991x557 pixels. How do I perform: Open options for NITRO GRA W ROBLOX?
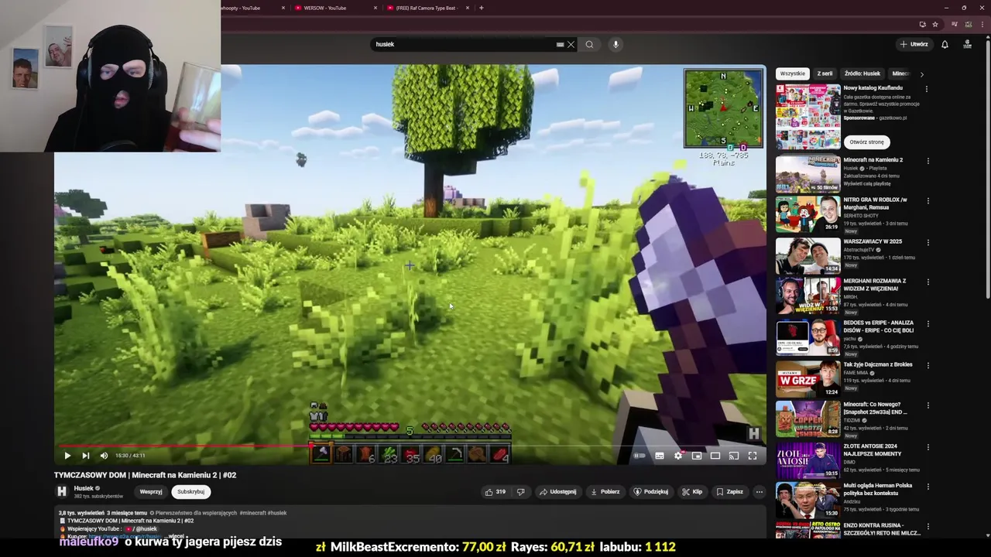(928, 201)
